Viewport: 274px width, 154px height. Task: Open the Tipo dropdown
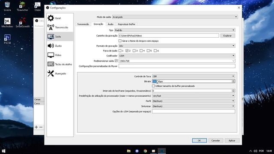(x=175, y=30)
